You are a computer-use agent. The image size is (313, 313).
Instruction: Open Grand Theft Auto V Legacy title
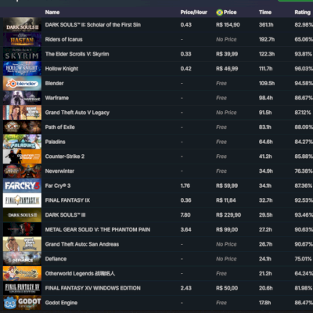pyautogui.click(x=77, y=113)
